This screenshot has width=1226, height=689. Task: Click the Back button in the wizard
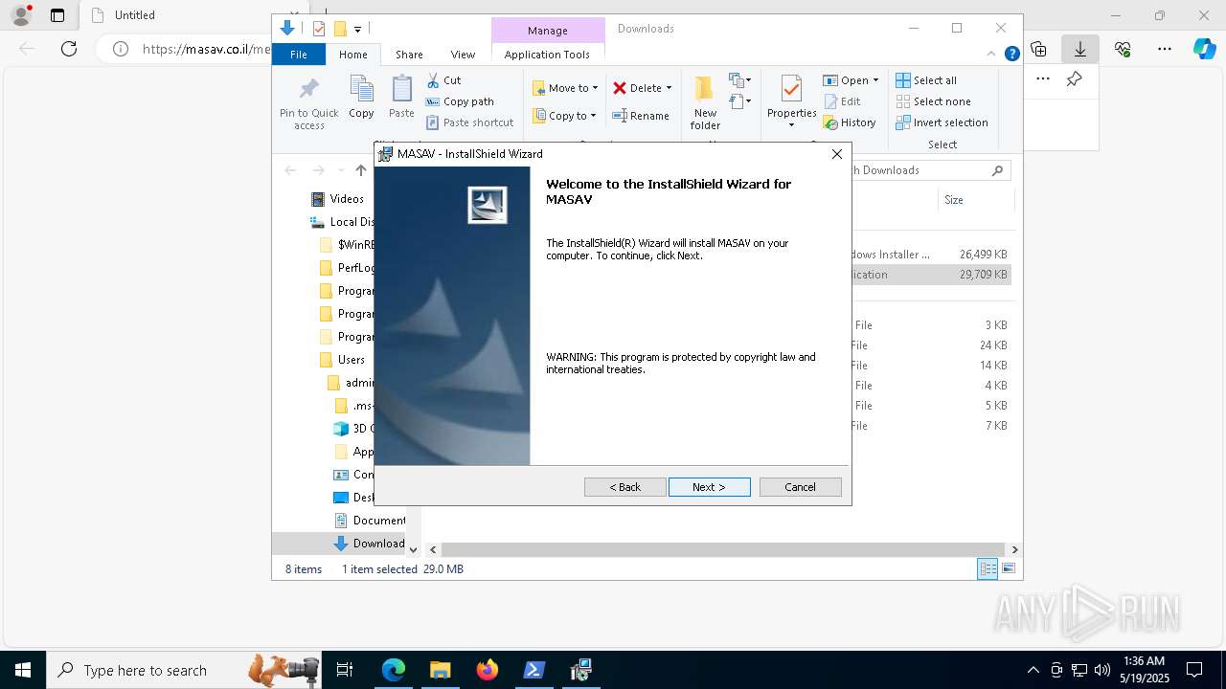pos(624,487)
